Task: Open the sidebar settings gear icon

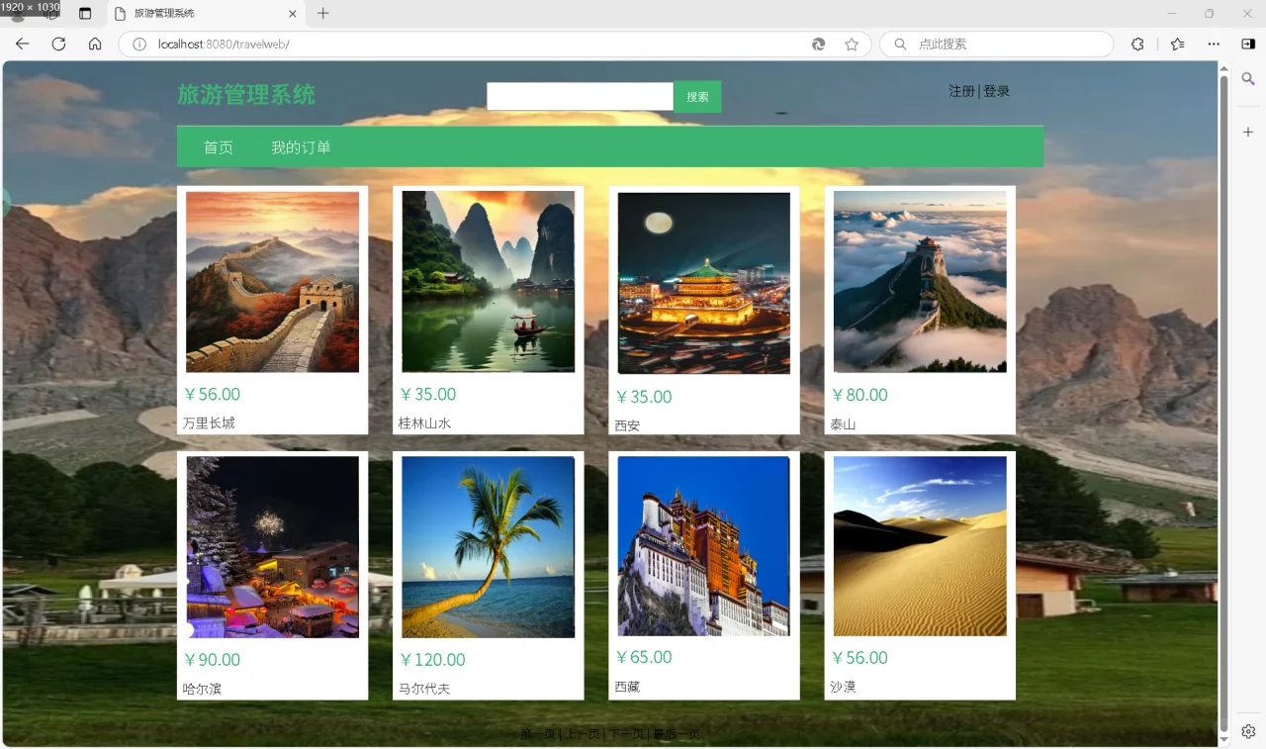Action: pyautogui.click(x=1248, y=731)
